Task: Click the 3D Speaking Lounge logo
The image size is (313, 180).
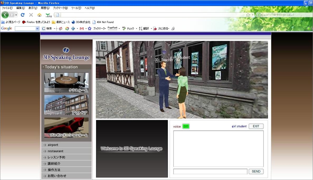Action: tap(66, 54)
